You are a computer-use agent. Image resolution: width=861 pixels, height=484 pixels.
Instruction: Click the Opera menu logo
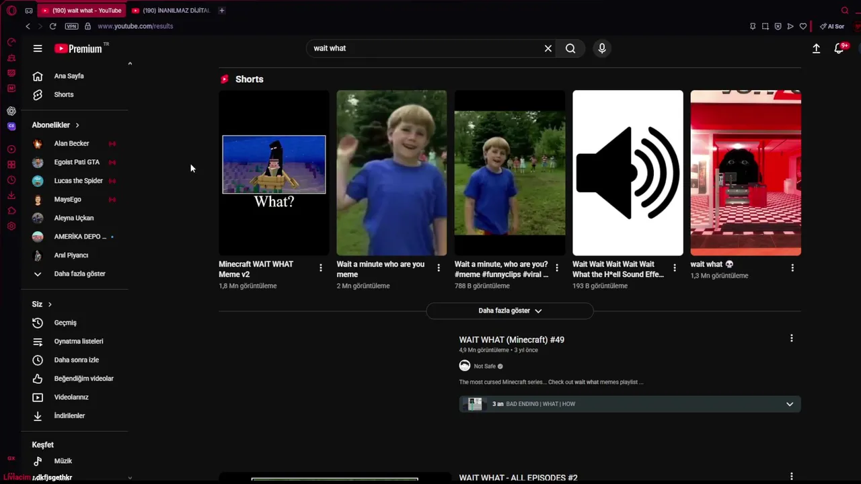click(11, 10)
